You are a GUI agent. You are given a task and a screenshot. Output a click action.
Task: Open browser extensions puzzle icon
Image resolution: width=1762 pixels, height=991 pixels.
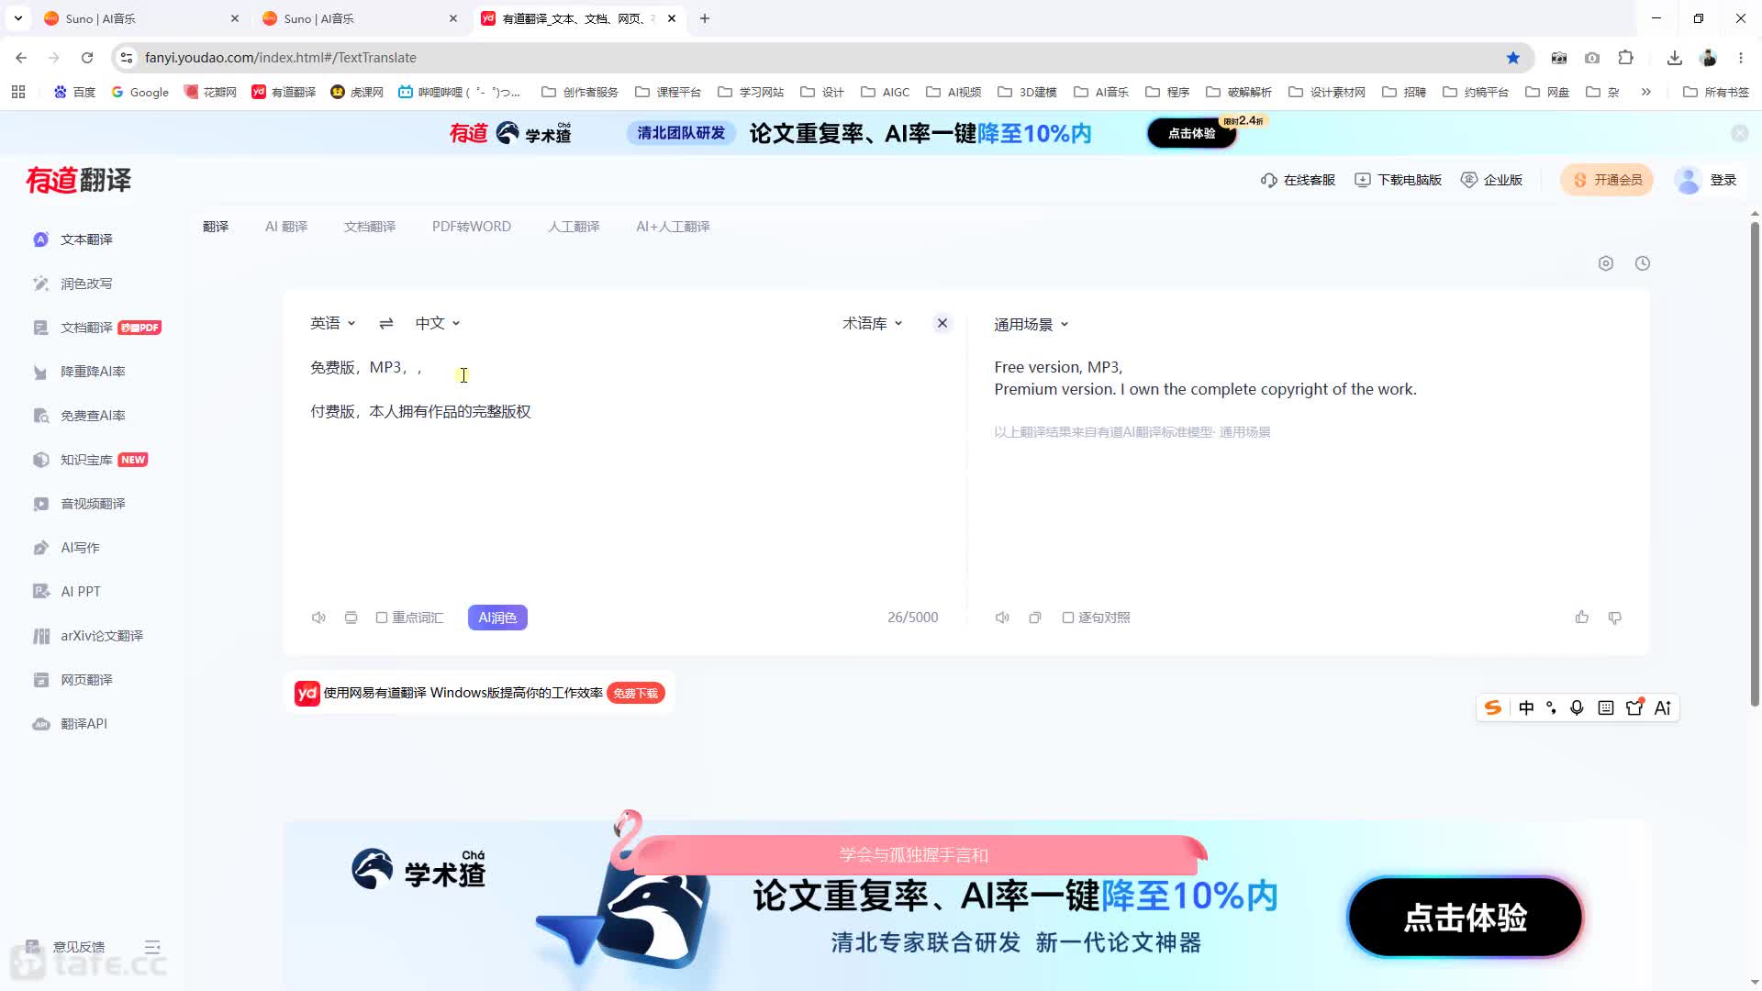(x=1626, y=58)
